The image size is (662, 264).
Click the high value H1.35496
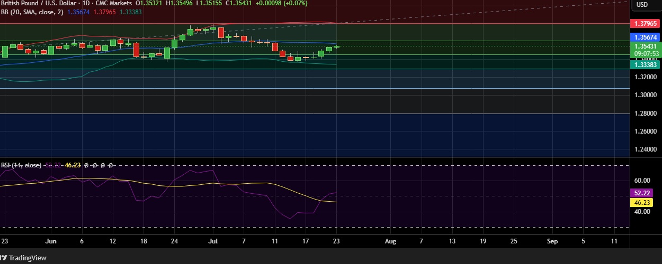[x=180, y=3]
